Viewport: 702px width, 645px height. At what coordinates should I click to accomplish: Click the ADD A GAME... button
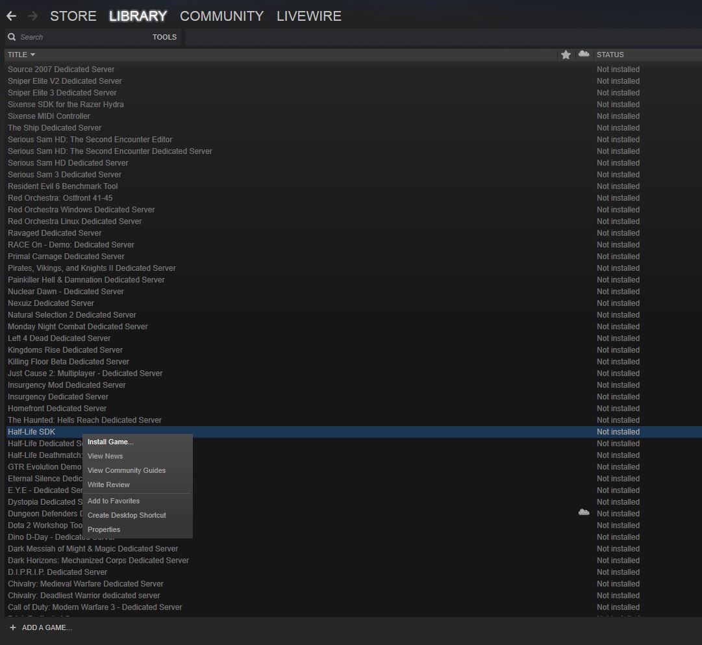click(47, 627)
